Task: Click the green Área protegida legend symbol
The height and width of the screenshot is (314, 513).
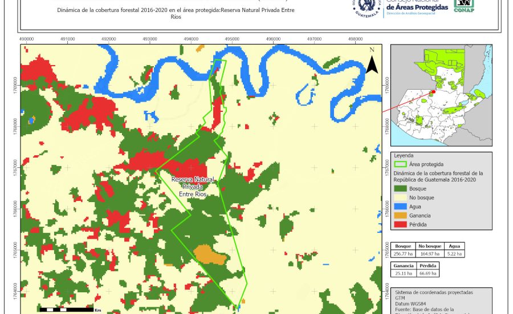Action: [x=400, y=164]
